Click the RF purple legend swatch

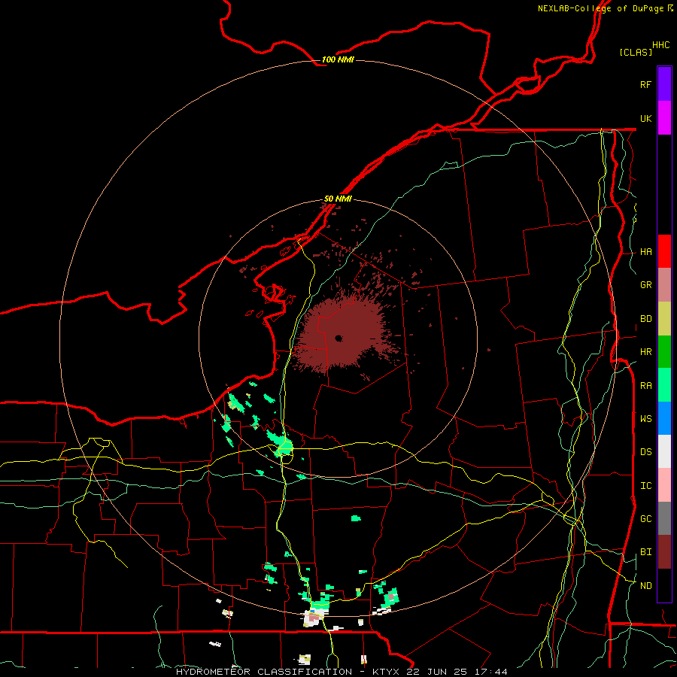point(664,84)
